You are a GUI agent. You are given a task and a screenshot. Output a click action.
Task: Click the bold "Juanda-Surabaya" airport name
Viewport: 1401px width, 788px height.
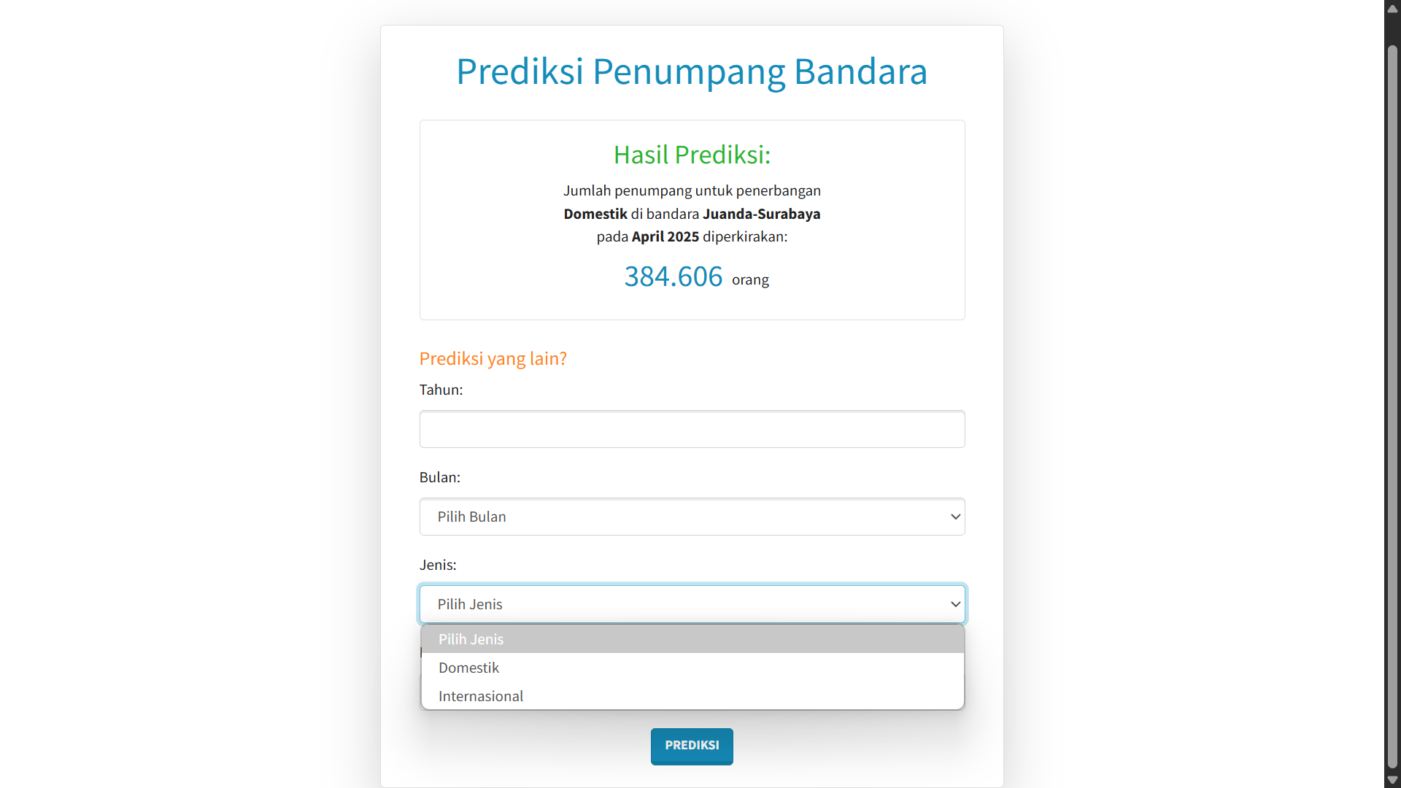pyautogui.click(x=761, y=213)
